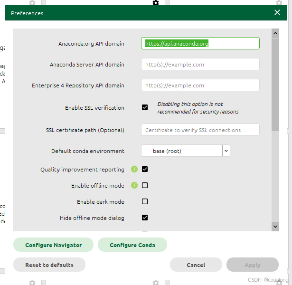The image size is (292, 285).
Task: Click the info icon beside Quality improvement reporting
Action: click(134, 169)
